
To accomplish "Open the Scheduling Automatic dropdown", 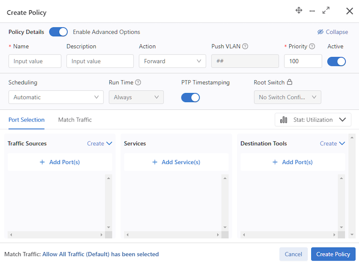I will tap(56, 97).
